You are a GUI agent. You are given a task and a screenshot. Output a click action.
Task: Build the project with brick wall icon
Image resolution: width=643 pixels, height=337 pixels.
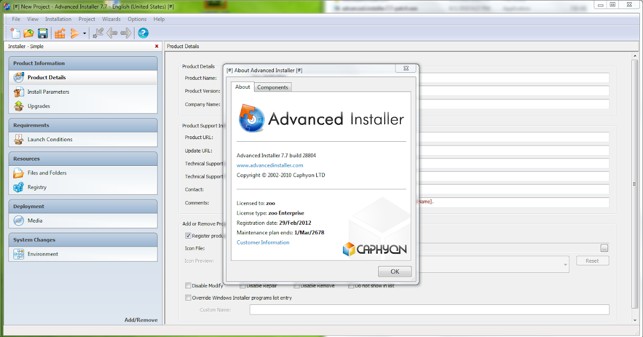point(60,33)
